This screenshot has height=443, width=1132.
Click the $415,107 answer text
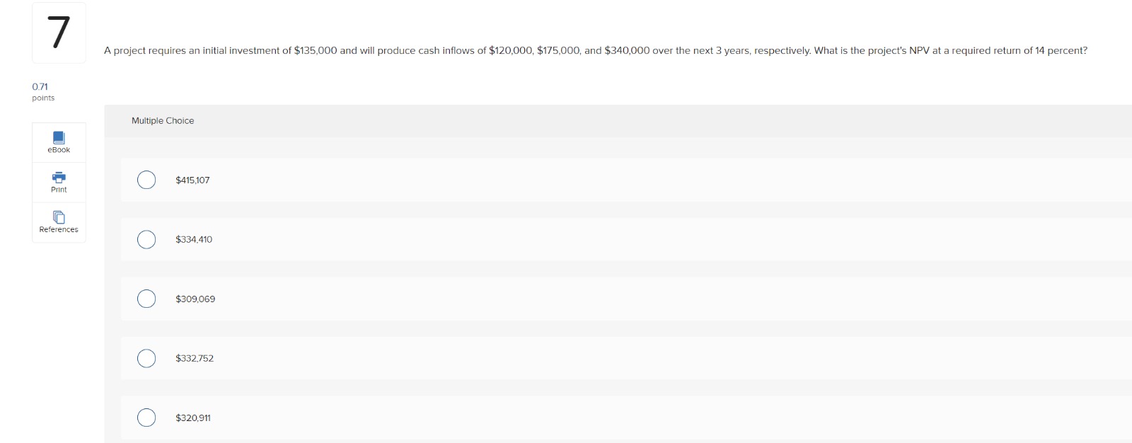point(192,180)
